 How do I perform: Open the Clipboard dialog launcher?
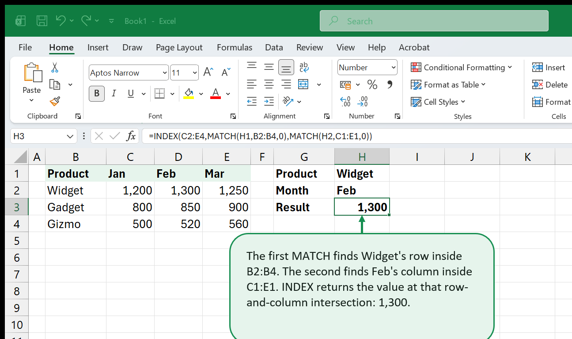78,116
